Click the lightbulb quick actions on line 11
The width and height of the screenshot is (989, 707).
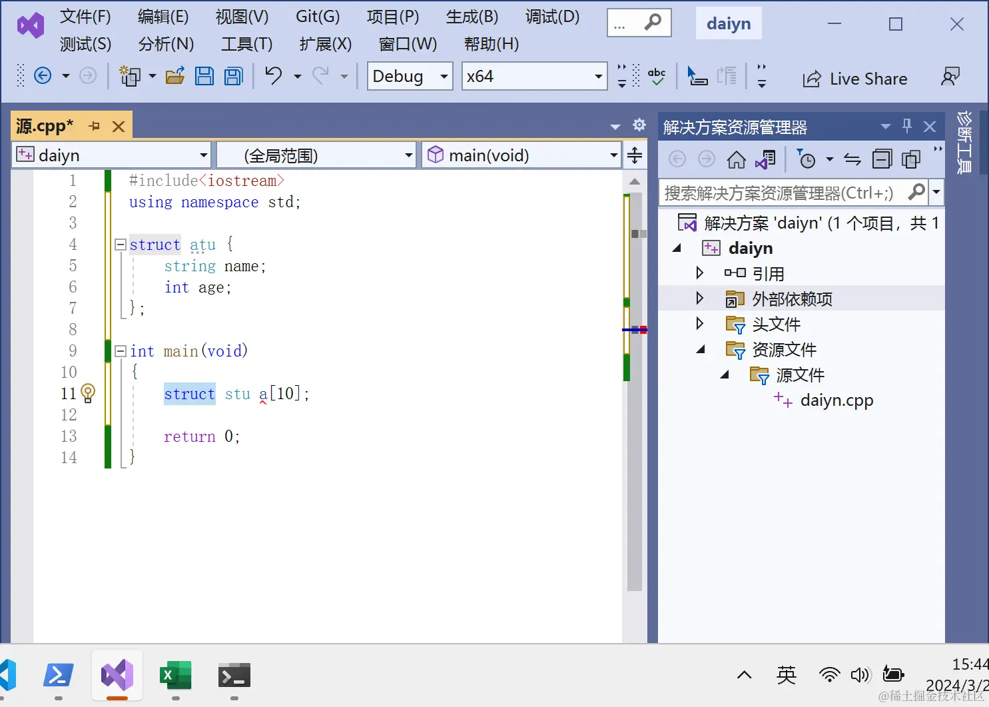[88, 393]
